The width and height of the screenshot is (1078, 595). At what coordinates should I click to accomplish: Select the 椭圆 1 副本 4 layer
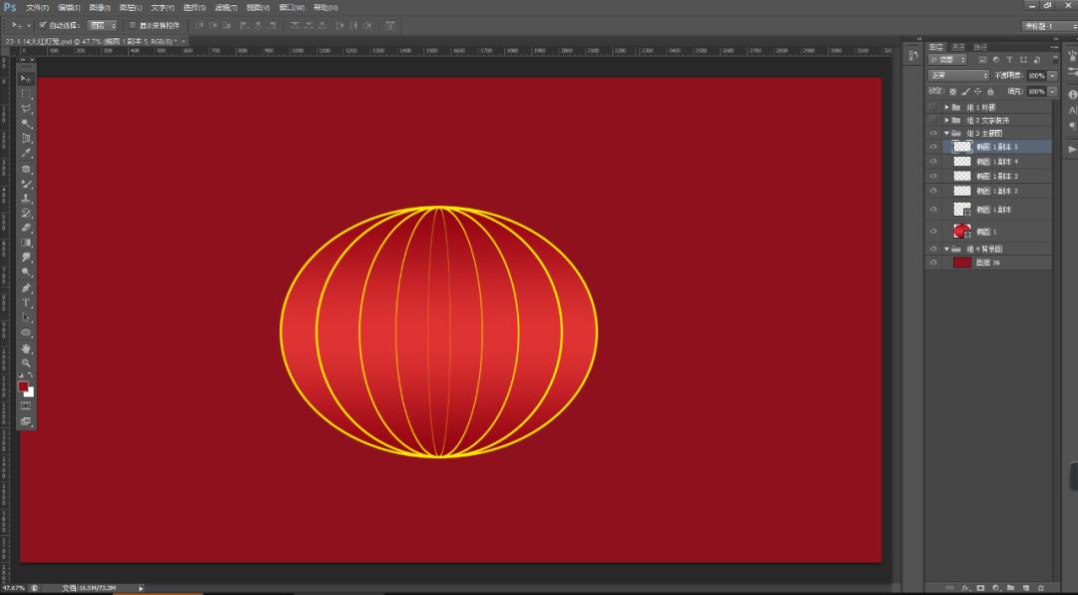coord(996,161)
